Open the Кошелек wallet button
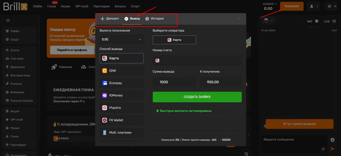 click(x=292, y=6)
